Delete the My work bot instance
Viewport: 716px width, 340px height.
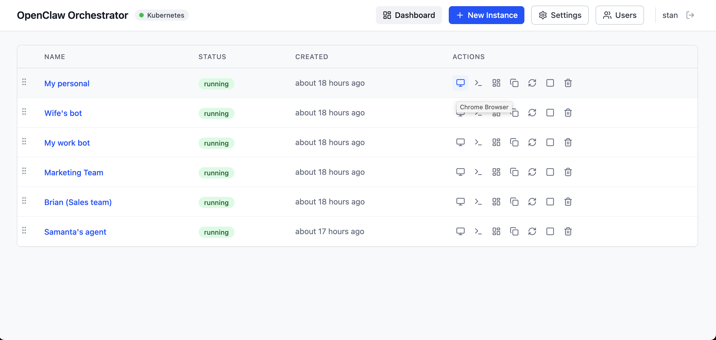568,142
